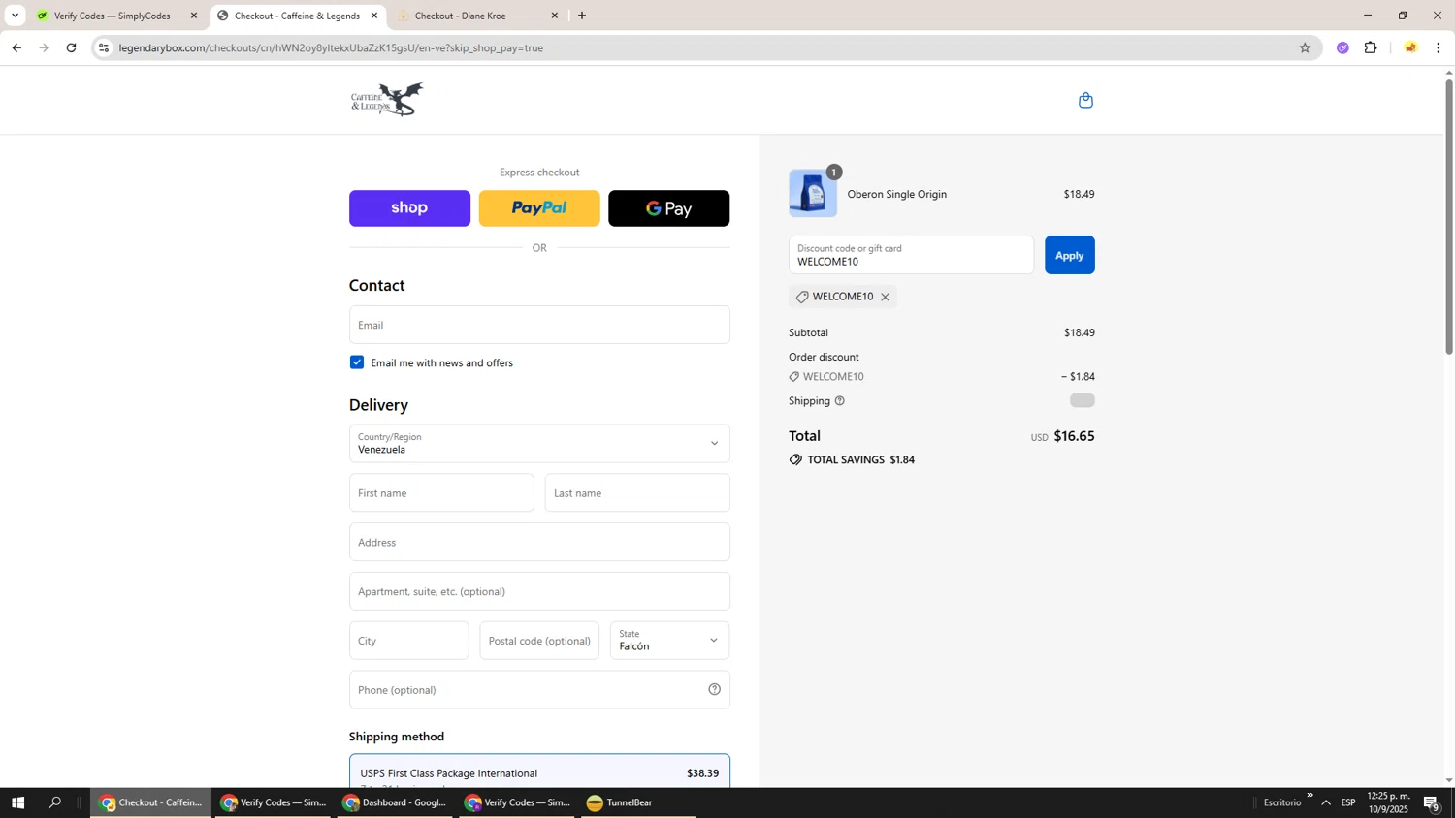Show hidden system tray icons
1455x818 pixels.
pyautogui.click(x=1326, y=802)
